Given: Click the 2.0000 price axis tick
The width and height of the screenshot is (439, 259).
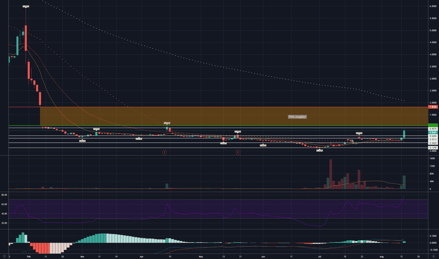Looking at the screenshot, I should click(433, 103).
